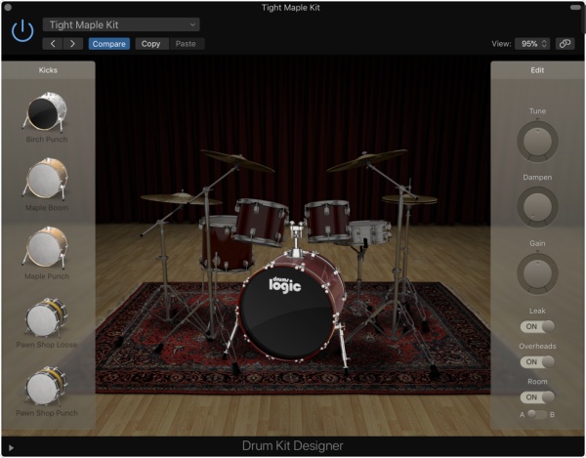
Task: Click the Compare button
Action: [x=109, y=44]
